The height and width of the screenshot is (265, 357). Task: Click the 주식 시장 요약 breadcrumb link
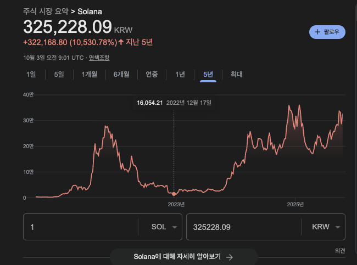pos(45,12)
